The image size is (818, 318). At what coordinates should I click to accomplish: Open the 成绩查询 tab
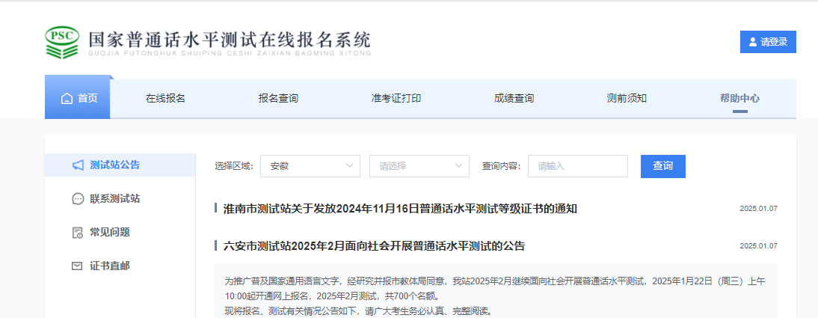pyautogui.click(x=514, y=98)
